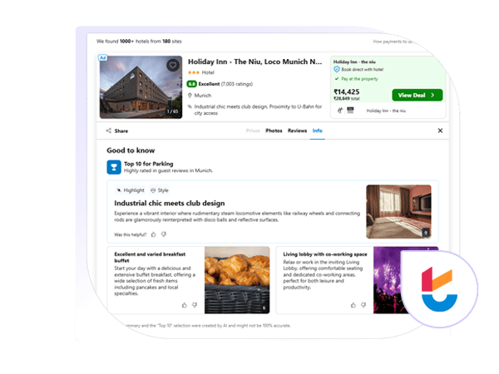This screenshot has width=499, height=374.
Task: Click 'Book direct with hotel' shield icon
Action: pyautogui.click(x=337, y=69)
